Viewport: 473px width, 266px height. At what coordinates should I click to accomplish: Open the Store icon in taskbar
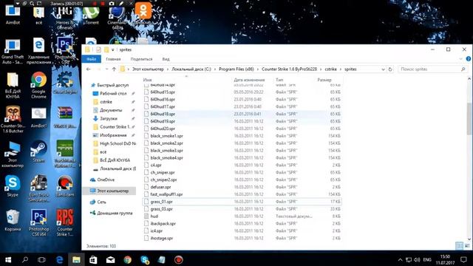point(93,259)
